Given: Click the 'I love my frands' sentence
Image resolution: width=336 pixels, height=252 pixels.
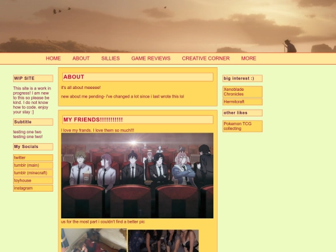Looking at the screenshot, I should (98, 130).
